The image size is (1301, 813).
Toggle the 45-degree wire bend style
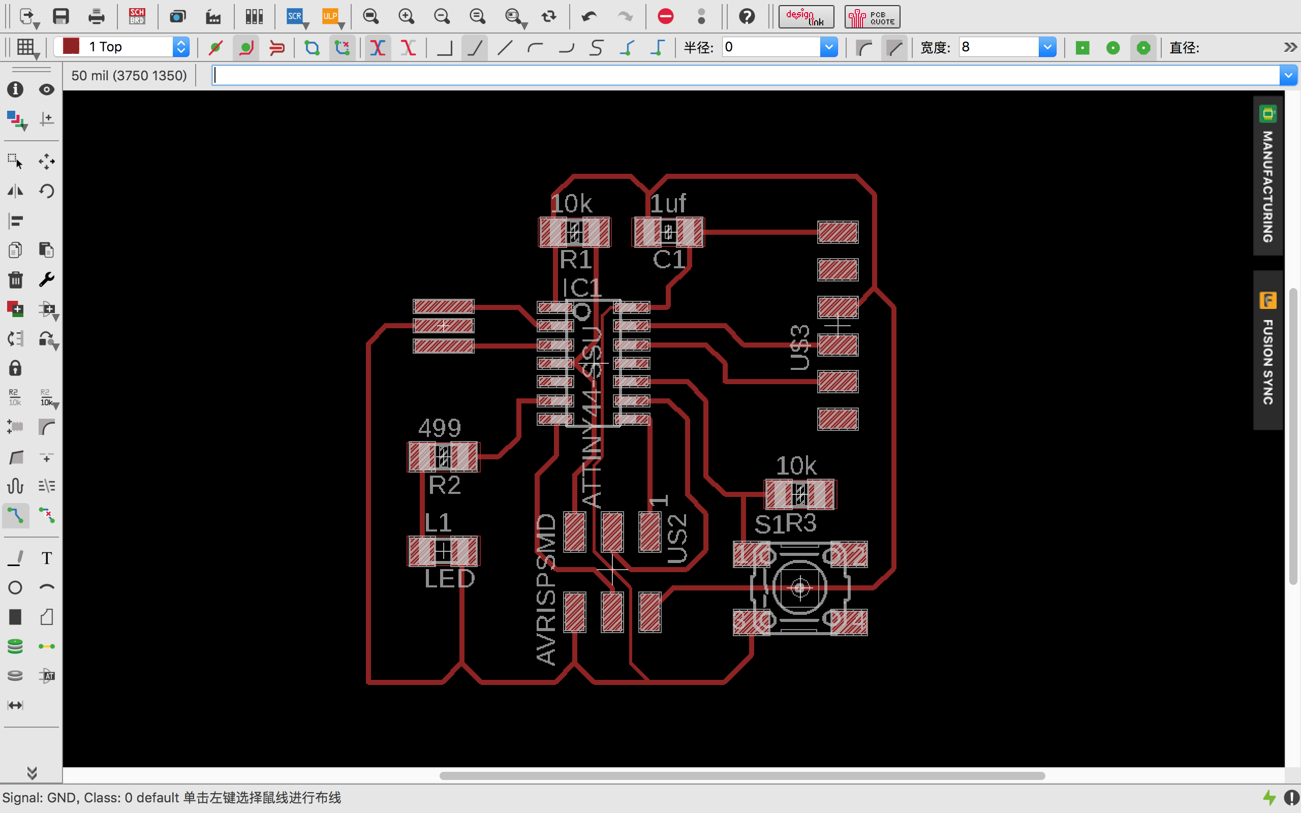[474, 48]
